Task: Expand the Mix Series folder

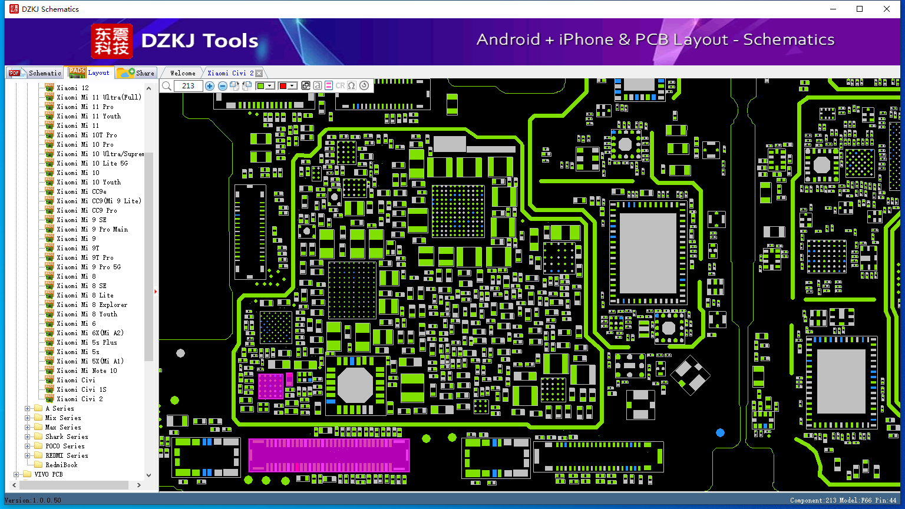Action: click(x=27, y=418)
